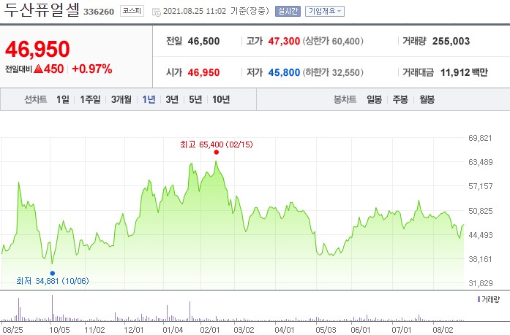Image resolution: width=510 pixels, height=335 pixels.
Task: Click the 02/01 date axis label
Action: click(x=210, y=330)
